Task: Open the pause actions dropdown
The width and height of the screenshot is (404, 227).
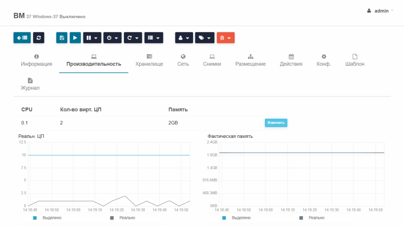Action: click(x=92, y=38)
